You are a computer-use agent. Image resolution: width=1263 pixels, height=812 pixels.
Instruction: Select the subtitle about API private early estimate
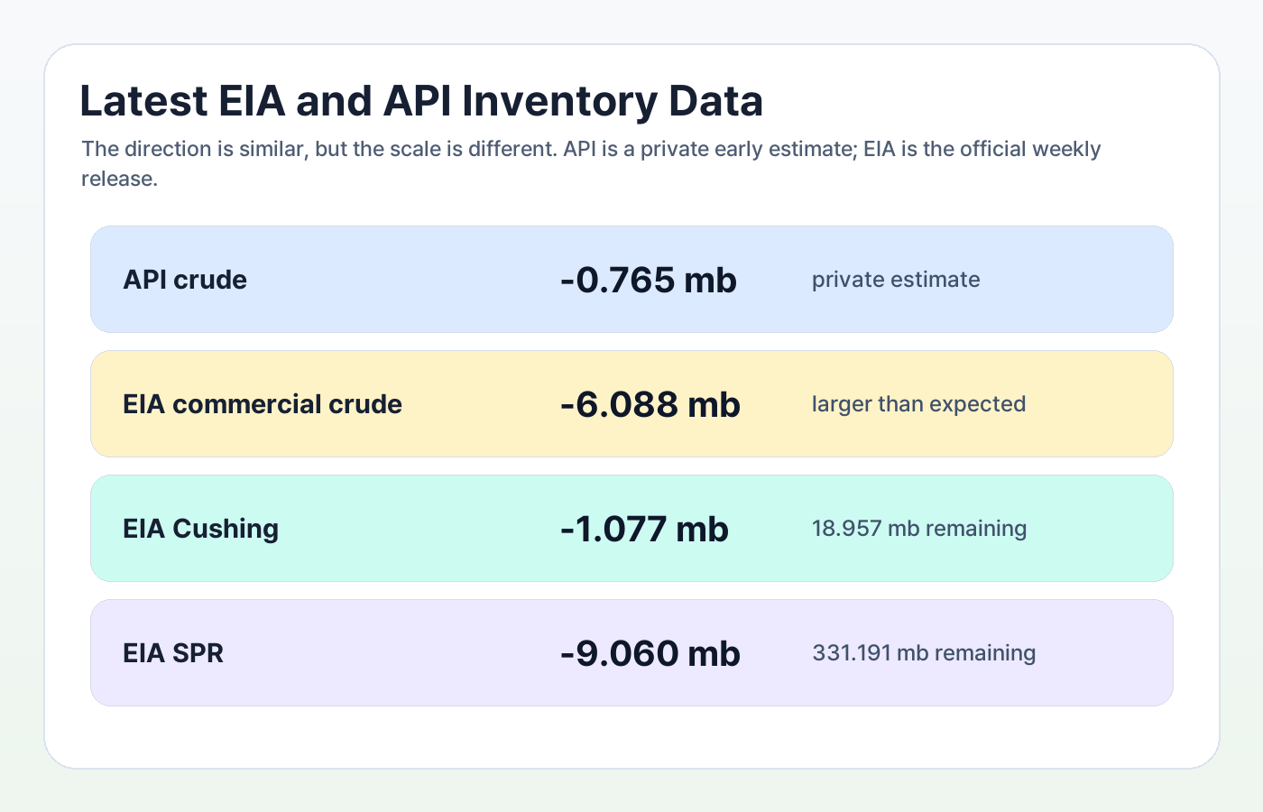pyautogui.click(x=591, y=163)
